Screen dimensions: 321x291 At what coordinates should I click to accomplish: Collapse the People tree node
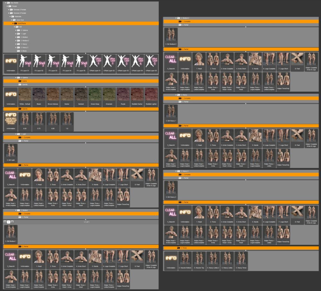pyautogui.click(x=6, y=6)
